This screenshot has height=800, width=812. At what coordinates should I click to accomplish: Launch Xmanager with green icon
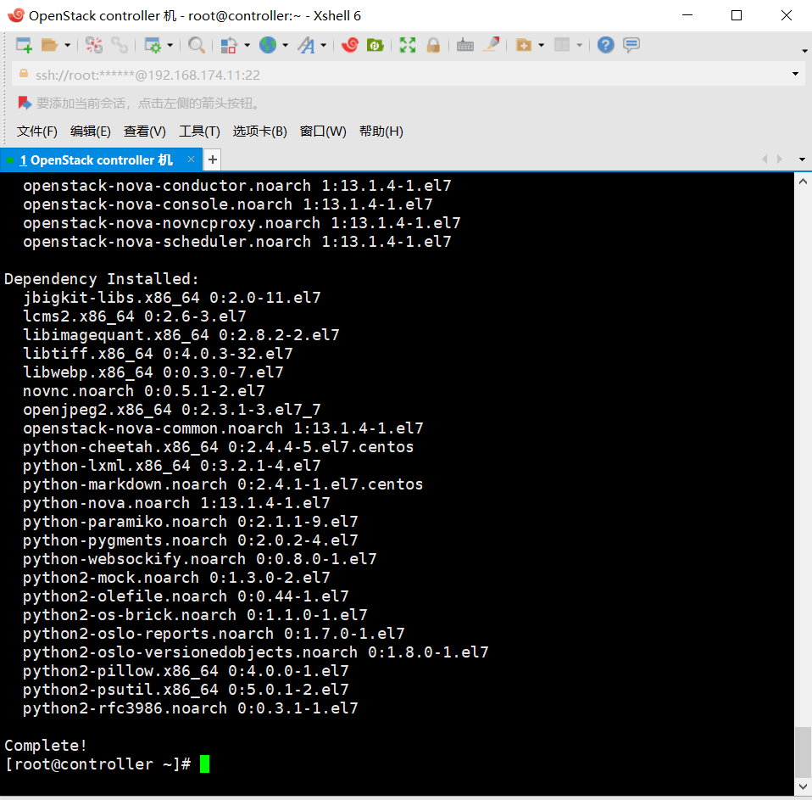[x=375, y=45]
